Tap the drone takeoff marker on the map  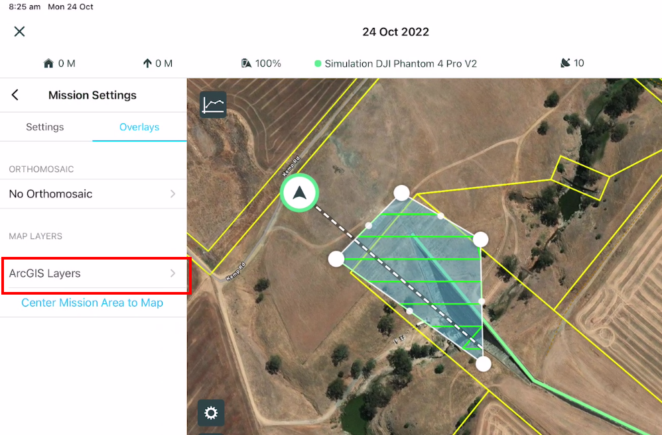pyautogui.click(x=300, y=193)
